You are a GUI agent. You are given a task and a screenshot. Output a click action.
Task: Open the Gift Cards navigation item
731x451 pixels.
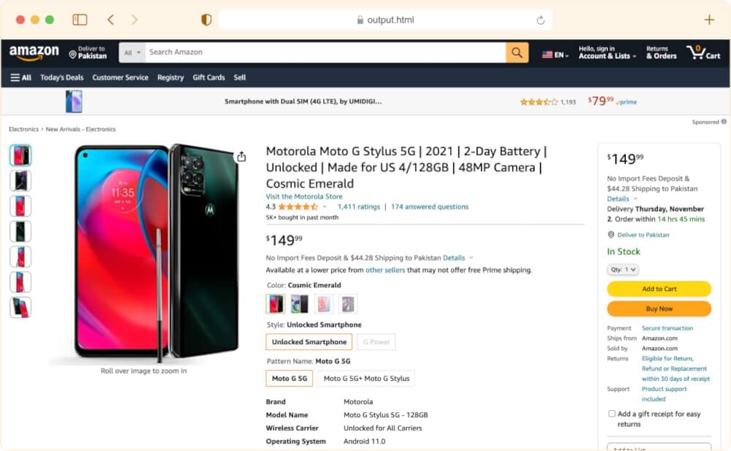tap(208, 77)
